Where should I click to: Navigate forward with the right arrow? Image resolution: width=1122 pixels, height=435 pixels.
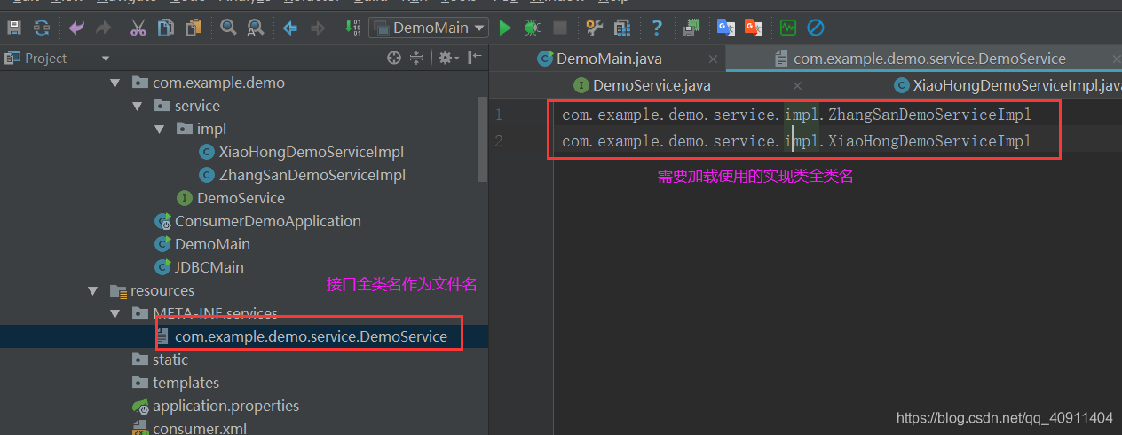click(x=317, y=28)
